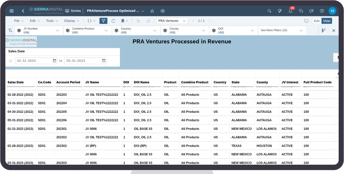Click the help question mark icon
This screenshot has height=174, width=344.
[x=322, y=11]
